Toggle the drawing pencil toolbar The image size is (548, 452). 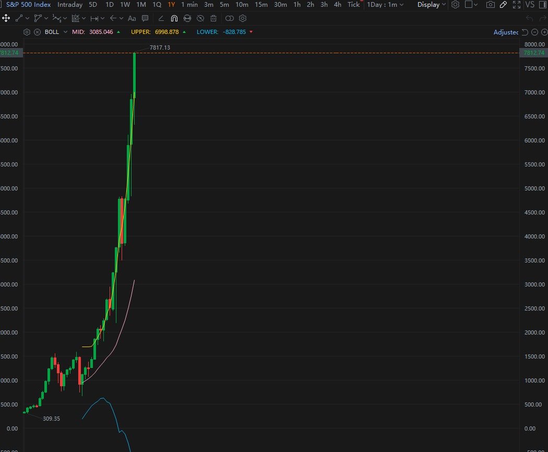[x=503, y=5]
